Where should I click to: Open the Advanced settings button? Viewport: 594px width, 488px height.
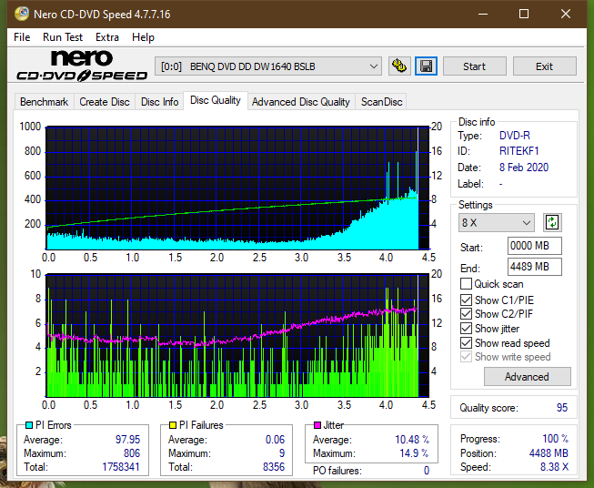tap(527, 377)
